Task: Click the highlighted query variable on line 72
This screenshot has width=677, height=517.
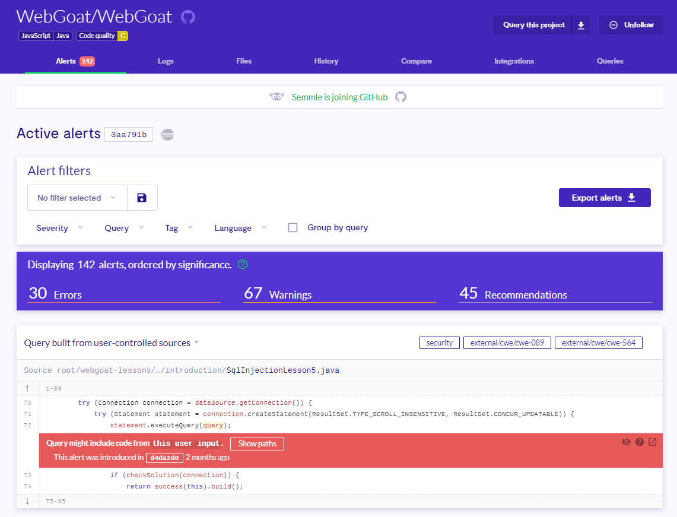Action: (x=213, y=426)
